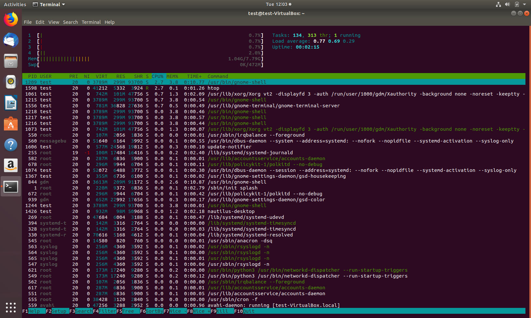Select the gsd-housekeeping process row
531x318 pixels.
[x=274, y=176]
